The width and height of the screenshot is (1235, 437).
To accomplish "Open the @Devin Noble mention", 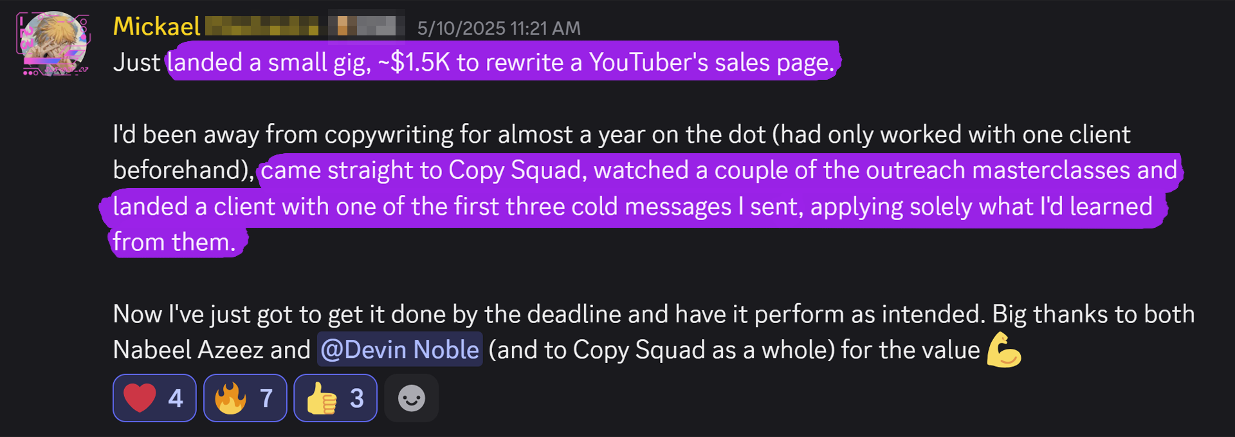I will tap(400, 349).
